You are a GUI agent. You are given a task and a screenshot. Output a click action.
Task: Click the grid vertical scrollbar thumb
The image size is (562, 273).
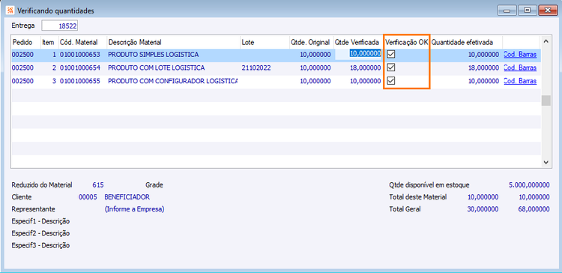[546, 100]
